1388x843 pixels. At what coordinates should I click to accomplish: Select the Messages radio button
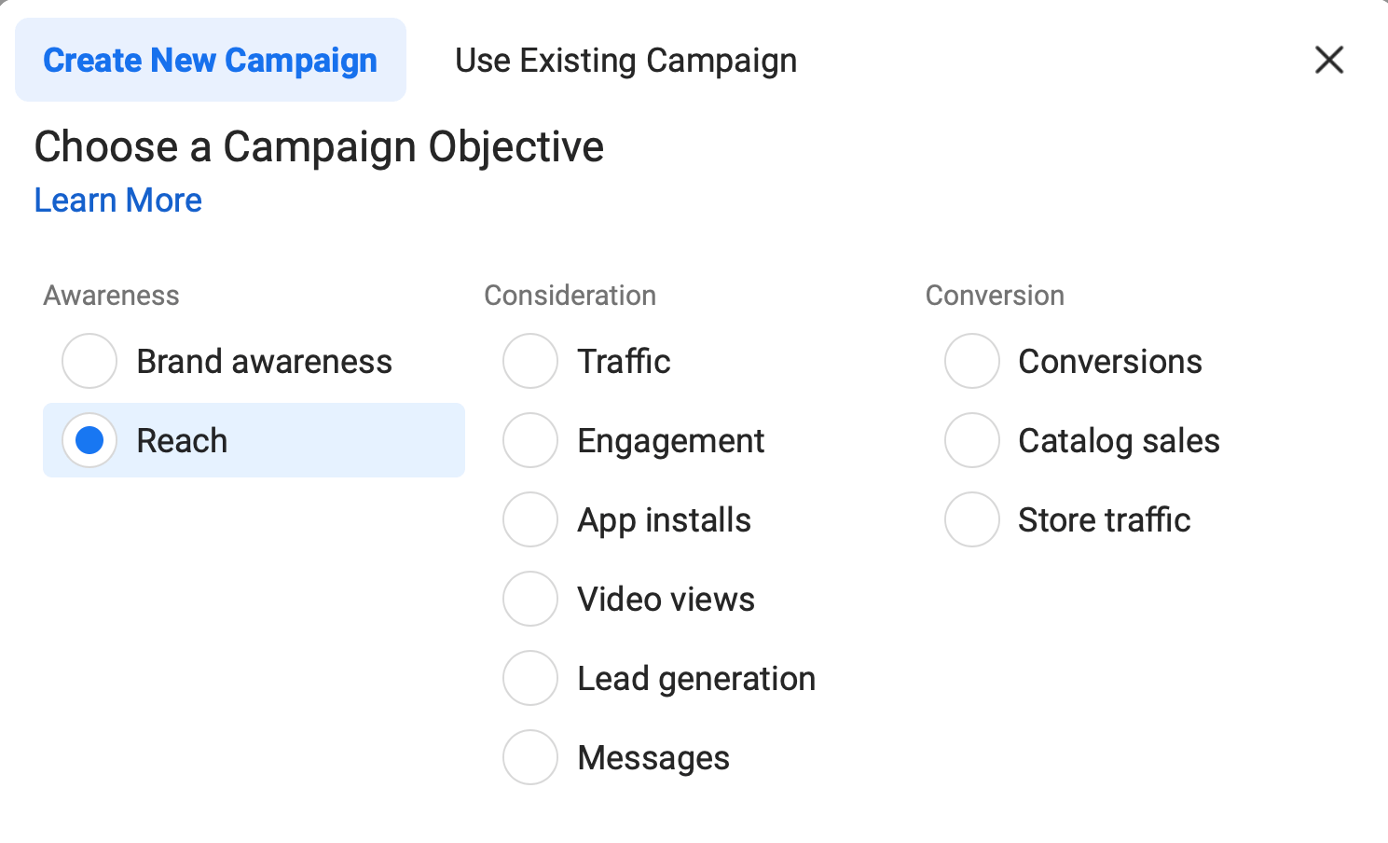pos(530,757)
